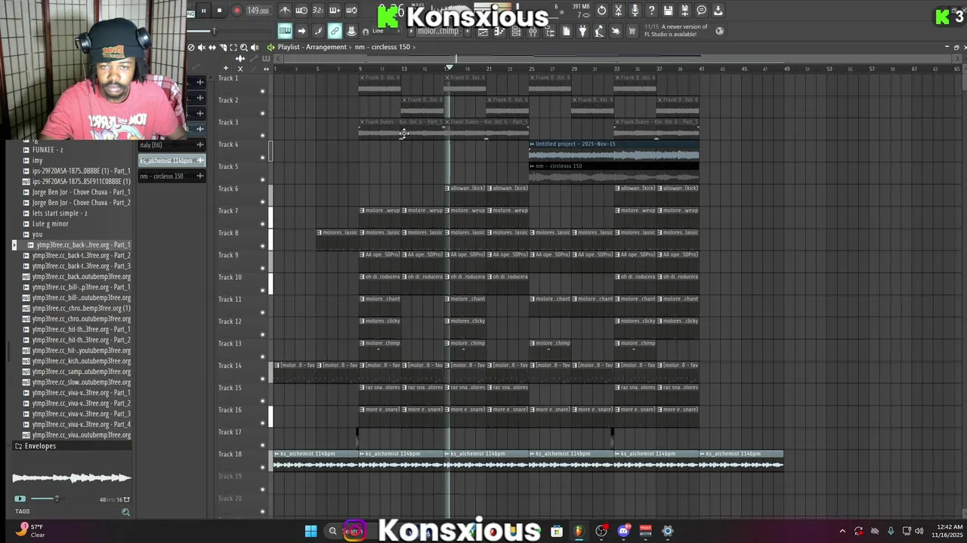Click the 149 tempo field
The image size is (967, 543).
258,11
